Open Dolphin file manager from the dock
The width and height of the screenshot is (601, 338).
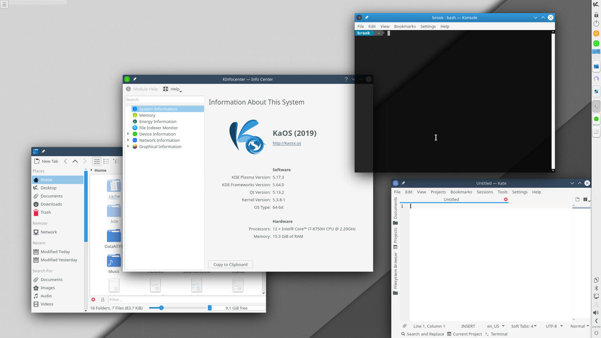pos(596,66)
